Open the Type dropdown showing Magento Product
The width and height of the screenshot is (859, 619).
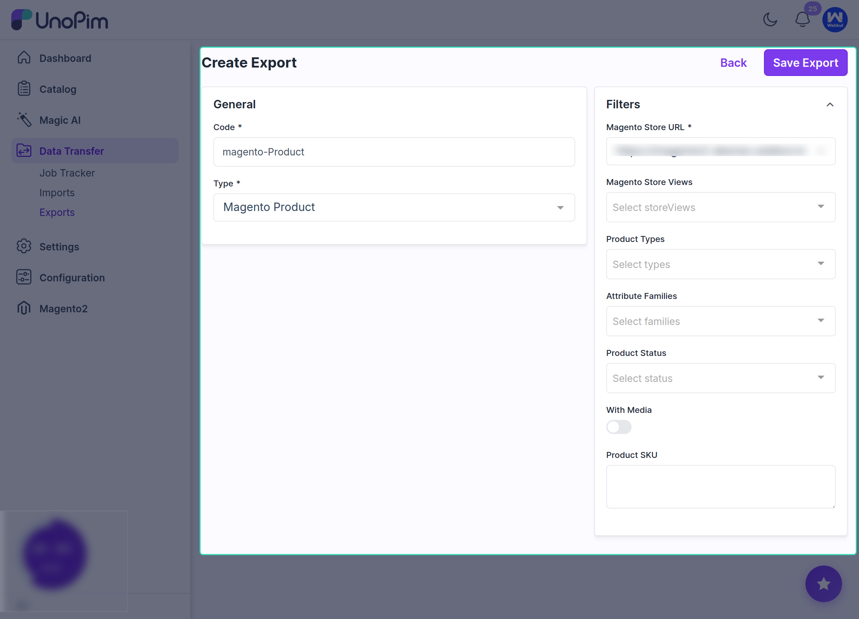394,208
